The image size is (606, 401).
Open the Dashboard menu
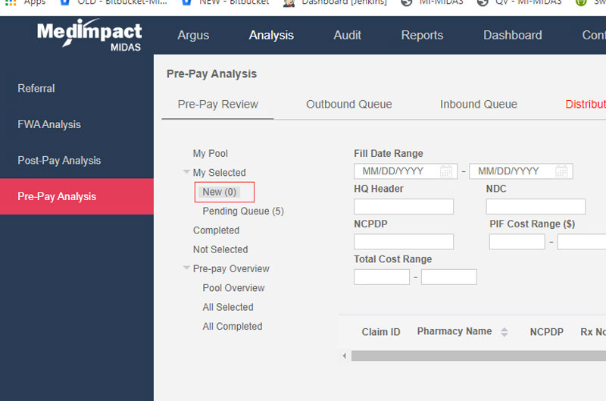tap(513, 35)
